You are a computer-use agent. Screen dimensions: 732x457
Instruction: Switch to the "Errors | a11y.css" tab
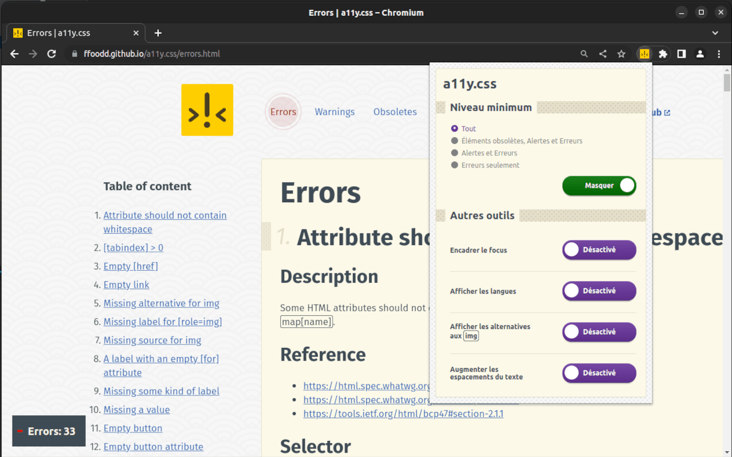pyautogui.click(x=69, y=33)
